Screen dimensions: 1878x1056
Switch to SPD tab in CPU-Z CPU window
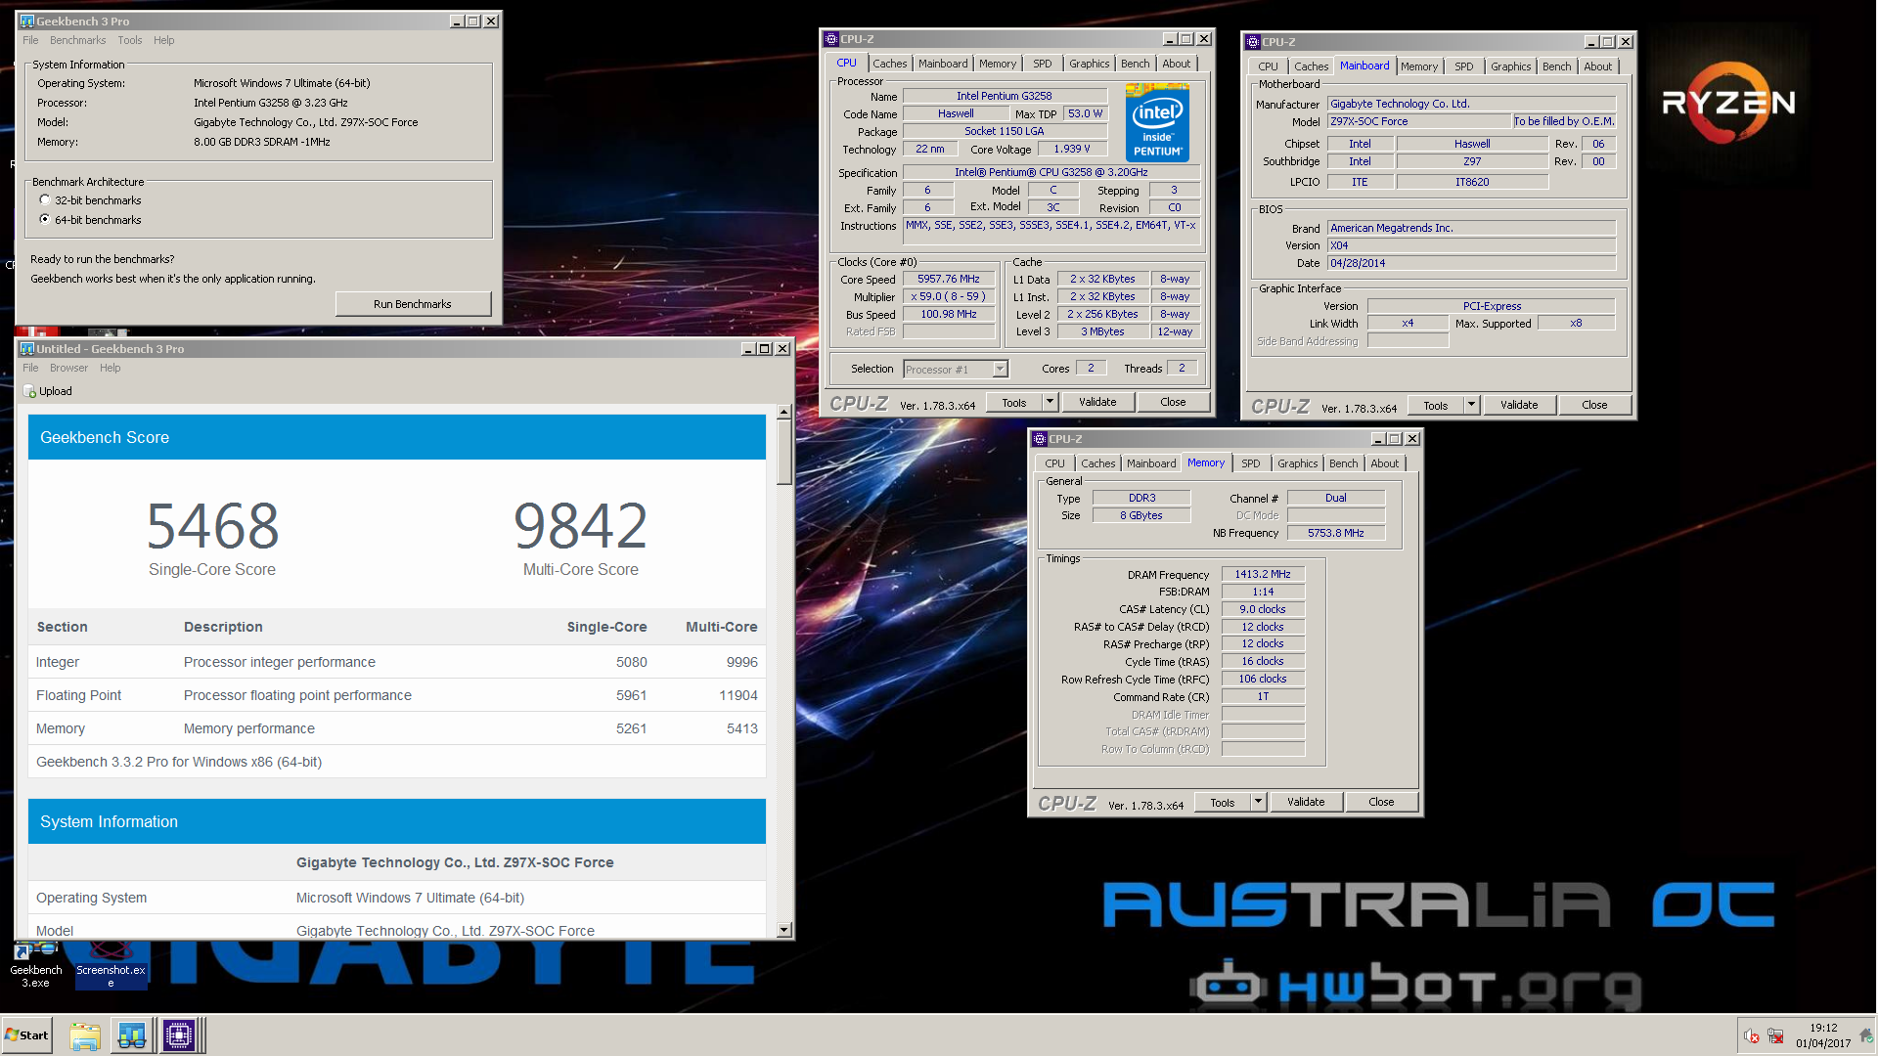tap(1043, 64)
